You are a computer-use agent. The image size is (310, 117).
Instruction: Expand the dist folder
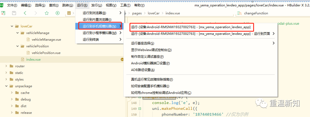(x=12, y=106)
